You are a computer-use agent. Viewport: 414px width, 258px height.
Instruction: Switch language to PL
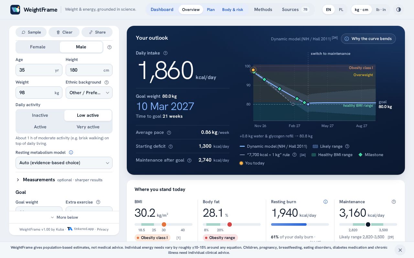pos(341,10)
